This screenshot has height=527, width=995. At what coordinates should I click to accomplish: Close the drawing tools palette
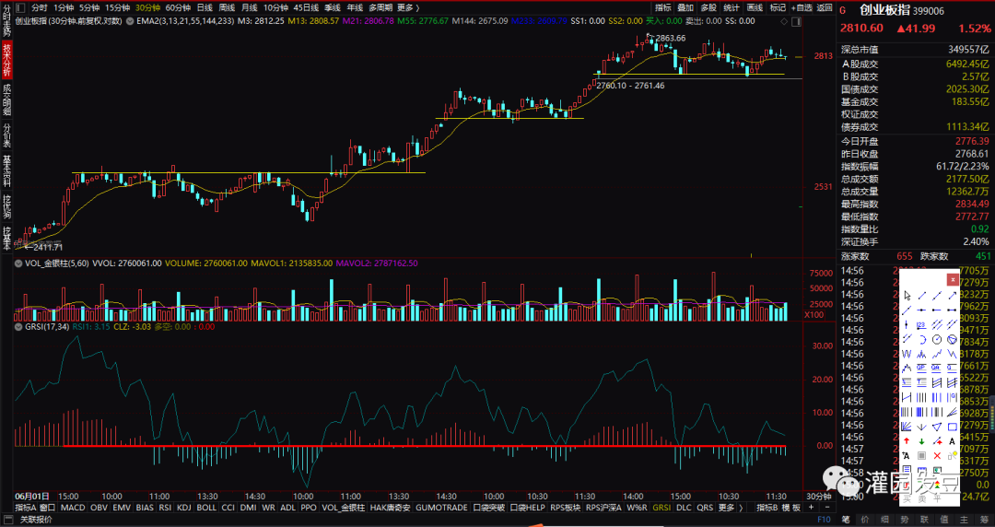tap(953, 279)
